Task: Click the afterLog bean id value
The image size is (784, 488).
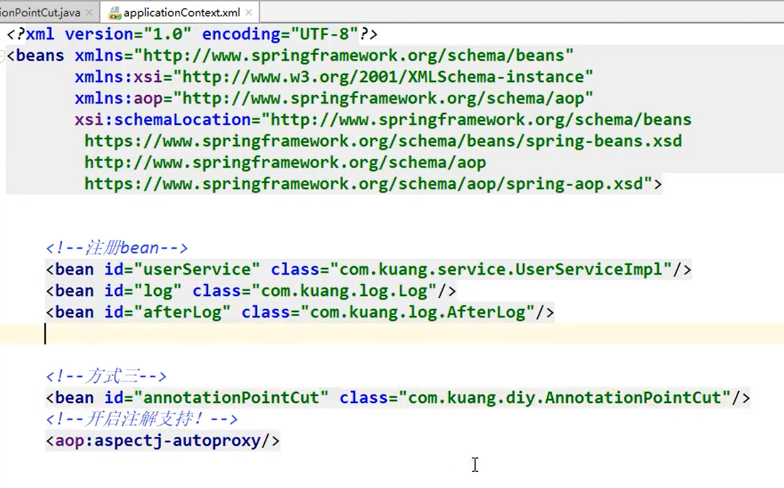Action: click(x=182, y=312)
